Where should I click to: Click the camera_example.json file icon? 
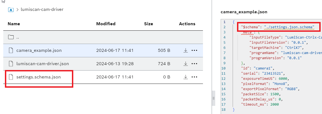point(11,50)
